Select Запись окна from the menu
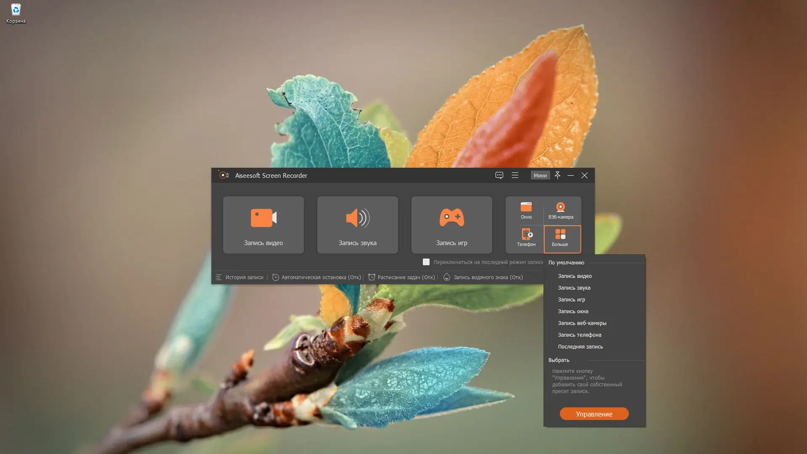 click(x=573, y=311)
